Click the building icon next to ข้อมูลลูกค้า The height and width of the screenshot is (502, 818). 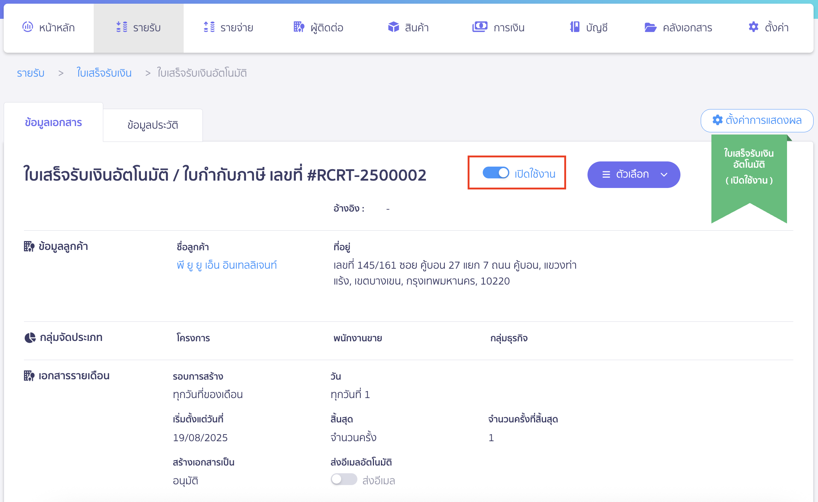(x=29, y=246)
